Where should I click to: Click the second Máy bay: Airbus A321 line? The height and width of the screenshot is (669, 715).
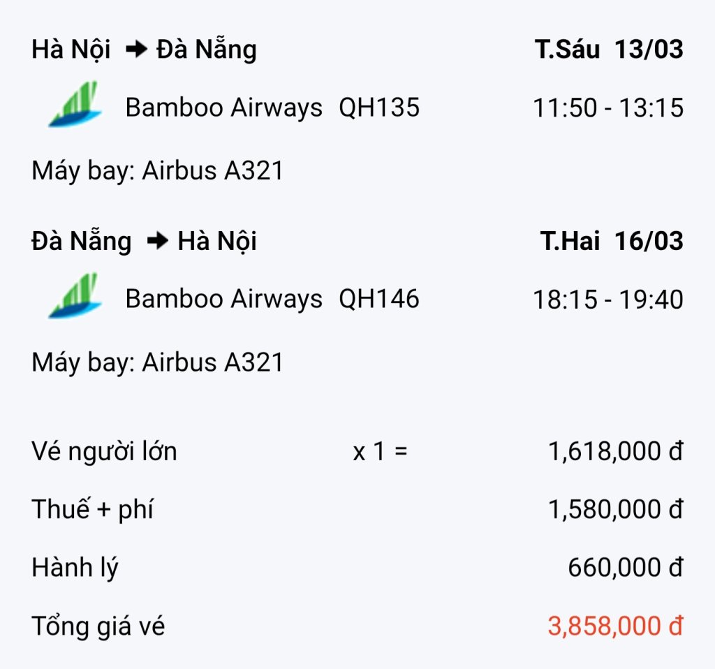point(157,363)
